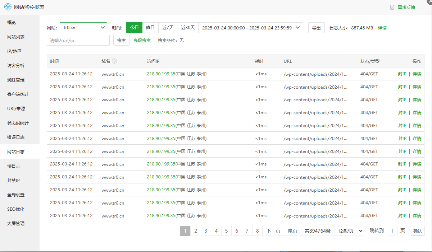
Task: Focus the 请输入url/ip search field
Action: coord(78,40)
